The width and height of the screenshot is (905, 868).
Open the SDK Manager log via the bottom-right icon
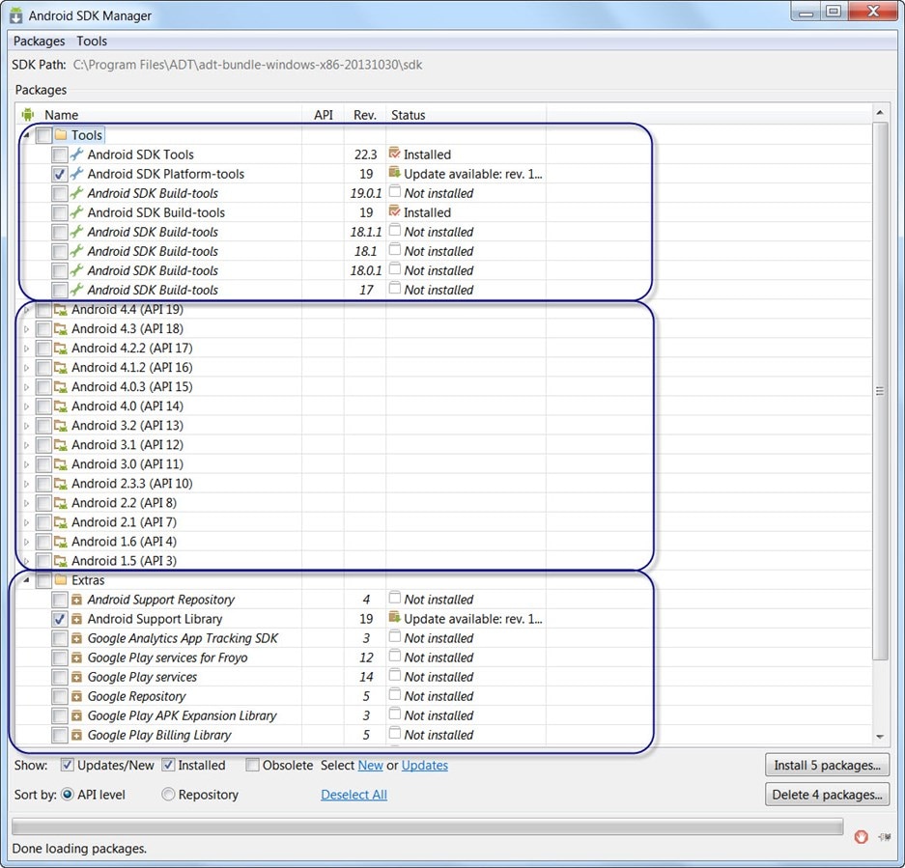tap(884, 837)
